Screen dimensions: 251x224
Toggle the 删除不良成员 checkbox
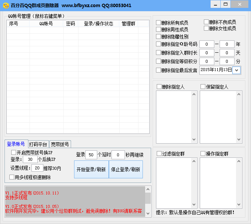coord(206,22)
